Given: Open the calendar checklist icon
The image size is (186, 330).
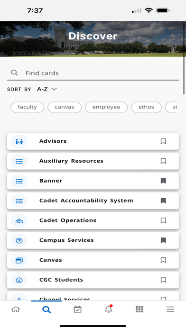Looking at the screenshot, I should [77, 309].
